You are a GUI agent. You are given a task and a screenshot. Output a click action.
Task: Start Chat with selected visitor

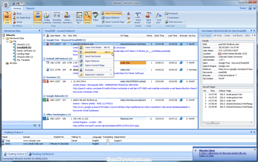click(x=149, y=18)
